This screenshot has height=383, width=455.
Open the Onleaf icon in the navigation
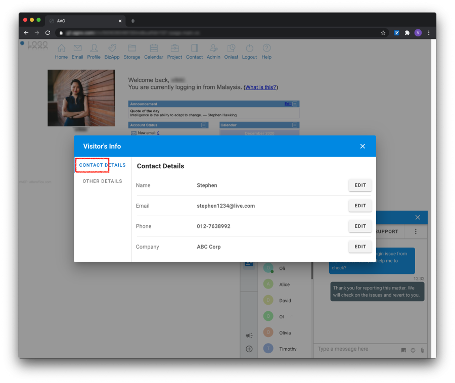[231, 51]
